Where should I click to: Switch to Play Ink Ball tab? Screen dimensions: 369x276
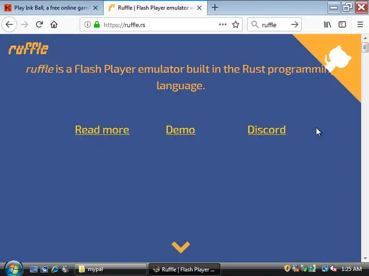click(51, 8)
